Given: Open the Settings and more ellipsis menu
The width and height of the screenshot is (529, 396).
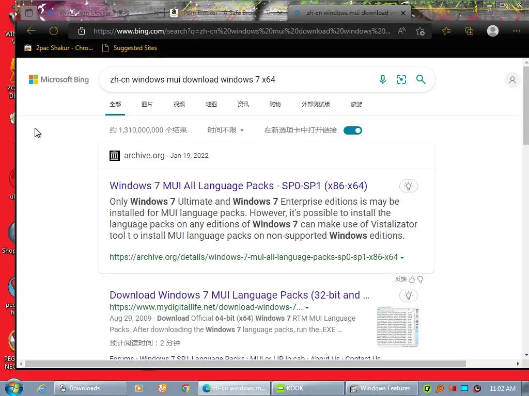Looking at the screenshot, I should [x=516, y=31].
